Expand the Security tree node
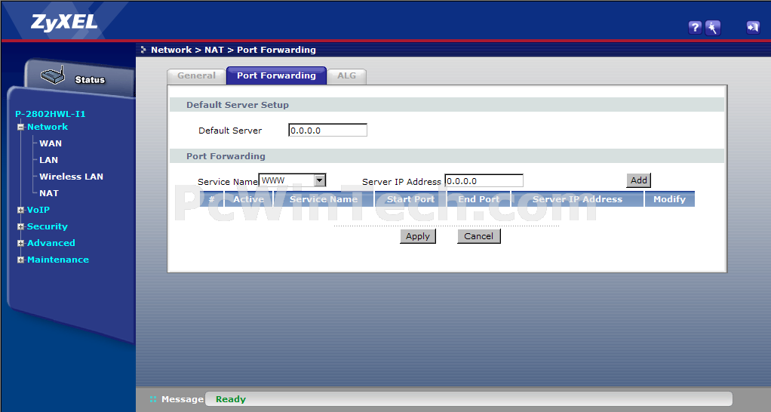 [20, 226]
